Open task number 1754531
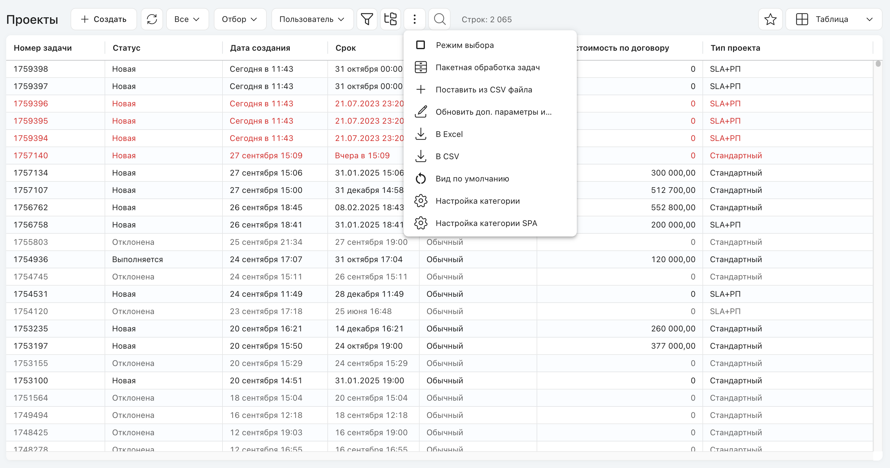Image resolution: width=890 pixels, height=468 pixels. coord(31,294)
